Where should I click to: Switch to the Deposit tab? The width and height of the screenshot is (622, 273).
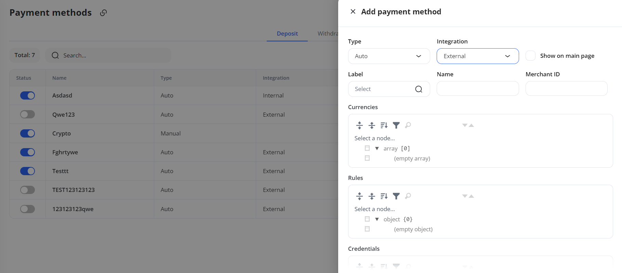point(287,34)
